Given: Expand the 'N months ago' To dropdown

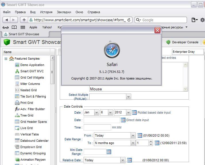Looking at the screenshot, I should (133, 143).
